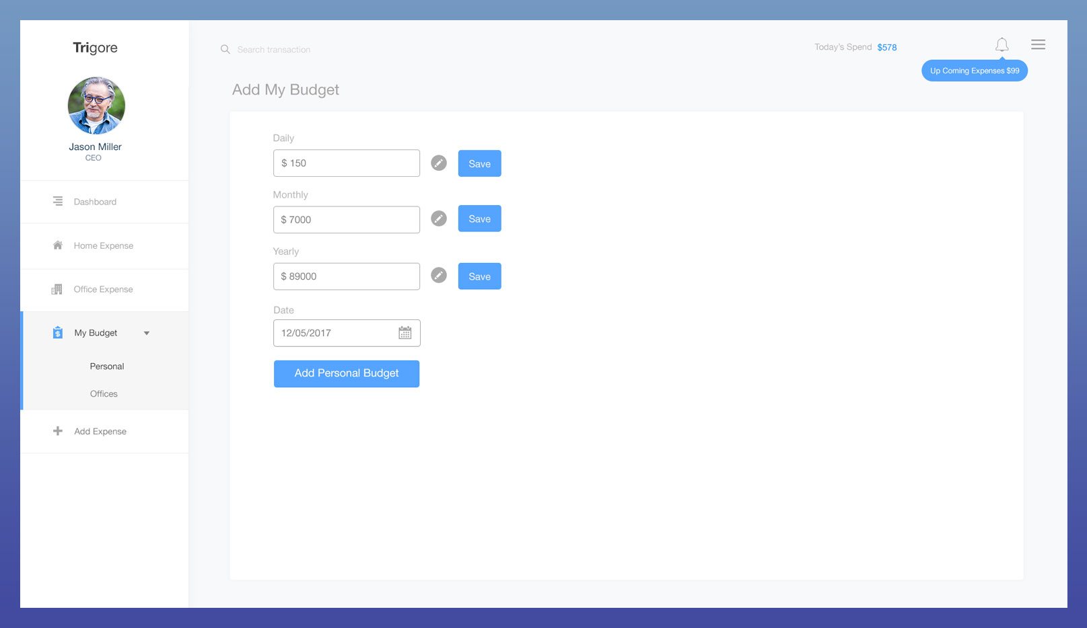The width and height of the screenshot is (1087, 628).
Task: Save the Yearly budget value
Action: [479, 276]
